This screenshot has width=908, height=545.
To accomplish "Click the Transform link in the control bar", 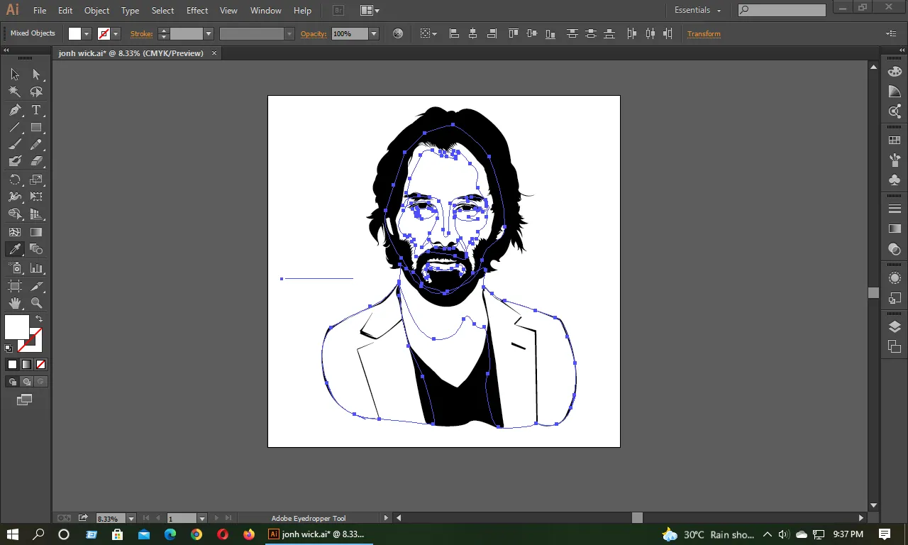I will (704, 34).
